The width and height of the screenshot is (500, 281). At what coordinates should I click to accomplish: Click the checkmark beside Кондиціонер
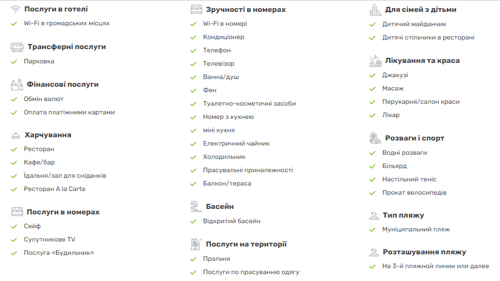point(193,37)
